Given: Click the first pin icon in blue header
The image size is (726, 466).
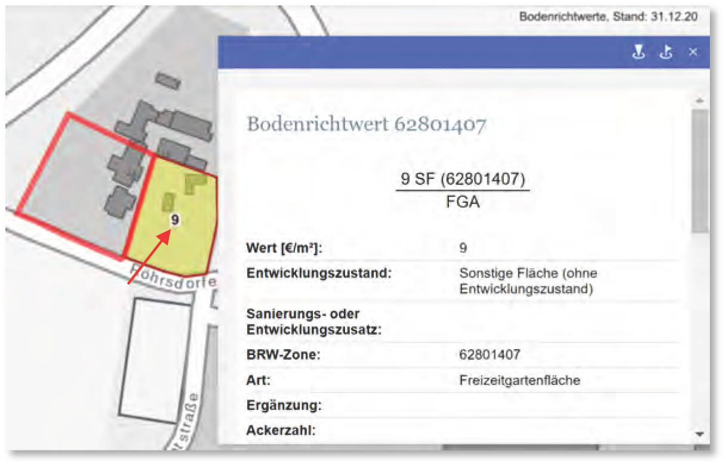Looking at the screenshot, I should pyautogui.click(x=639, y=53).
